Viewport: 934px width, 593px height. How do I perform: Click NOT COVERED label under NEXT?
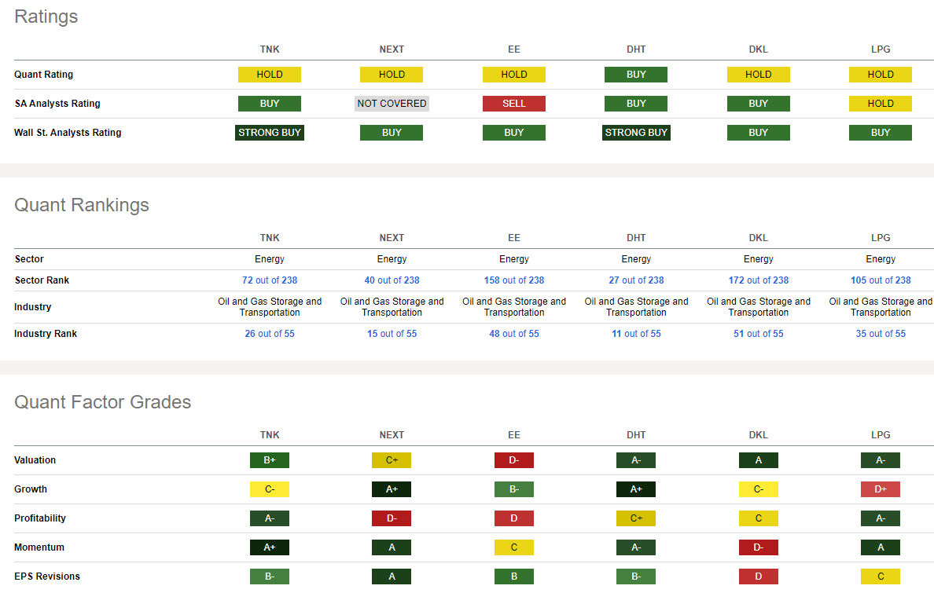coord(392,103)
